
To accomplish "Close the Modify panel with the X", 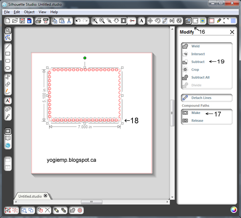I will 232,32.
